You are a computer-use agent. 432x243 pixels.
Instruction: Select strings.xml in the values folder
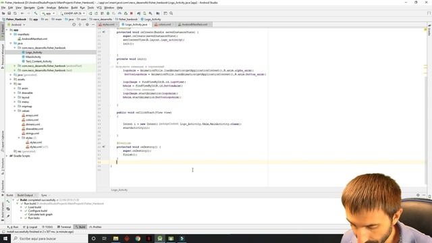32,134
